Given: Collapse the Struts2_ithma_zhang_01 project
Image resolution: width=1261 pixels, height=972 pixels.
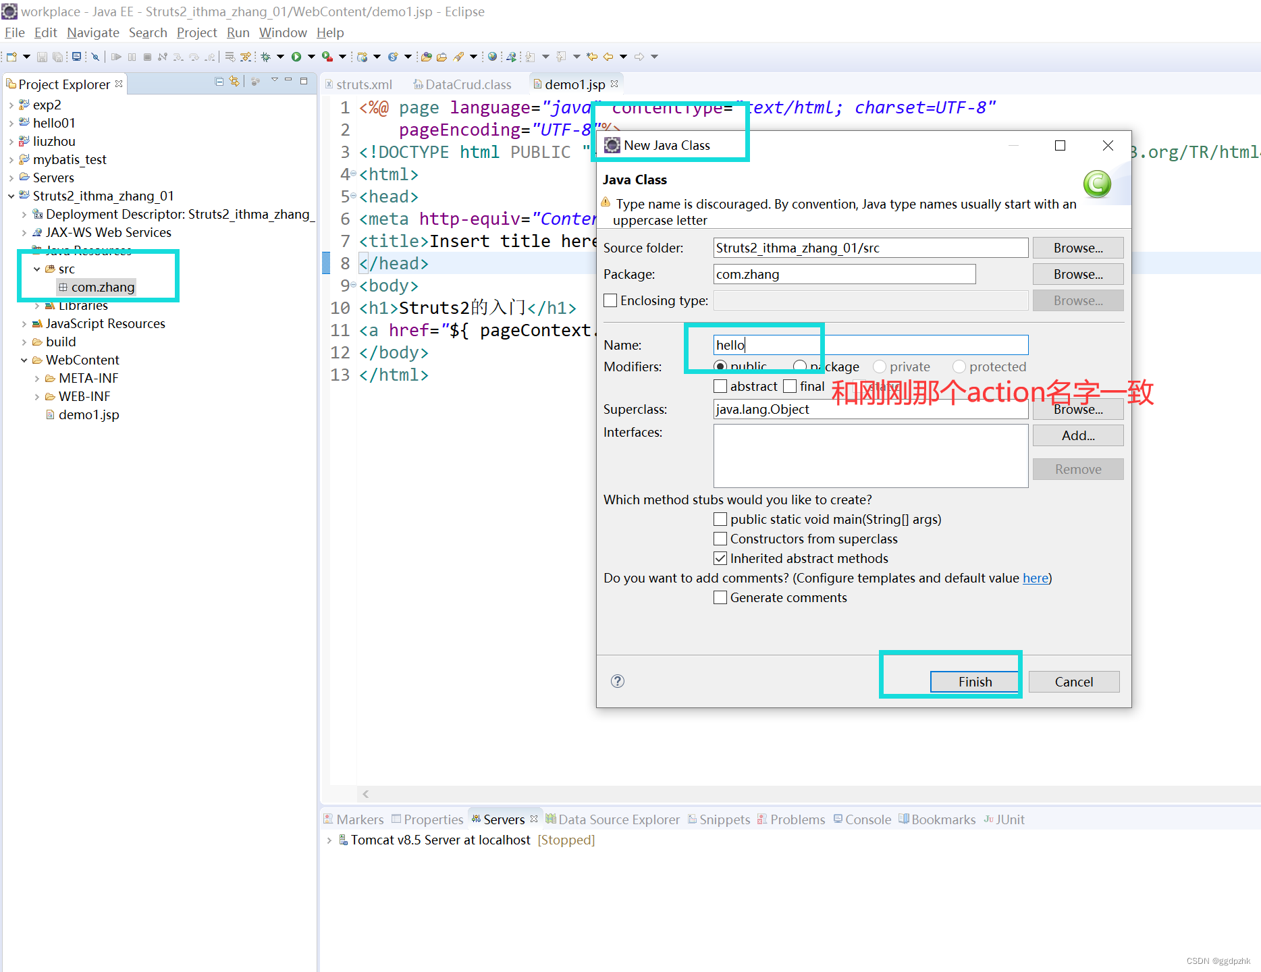Looking at the screenshot, I should (11, 196).
